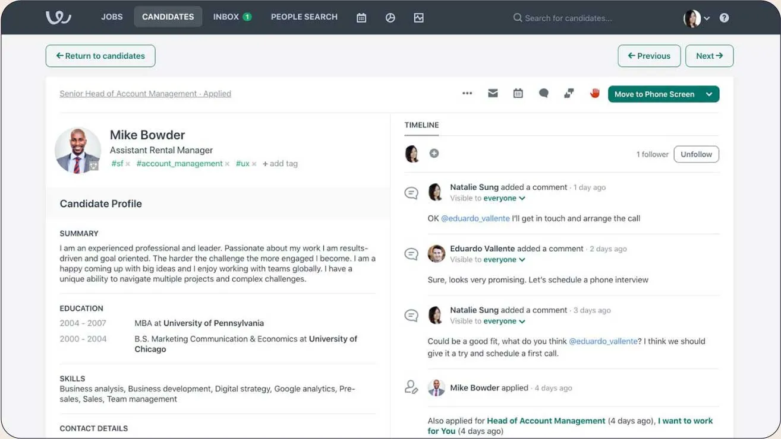Open the three-dot more actions menu
This screenshot has height=439, width=781.
467,94
